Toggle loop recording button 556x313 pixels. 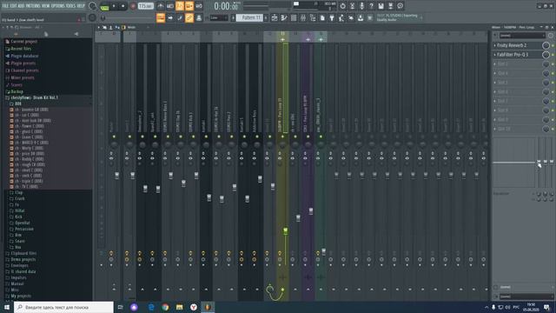(199, 6)
